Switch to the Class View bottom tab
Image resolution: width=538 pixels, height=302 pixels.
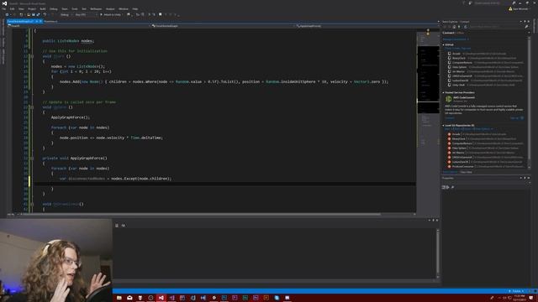[466, 172]
